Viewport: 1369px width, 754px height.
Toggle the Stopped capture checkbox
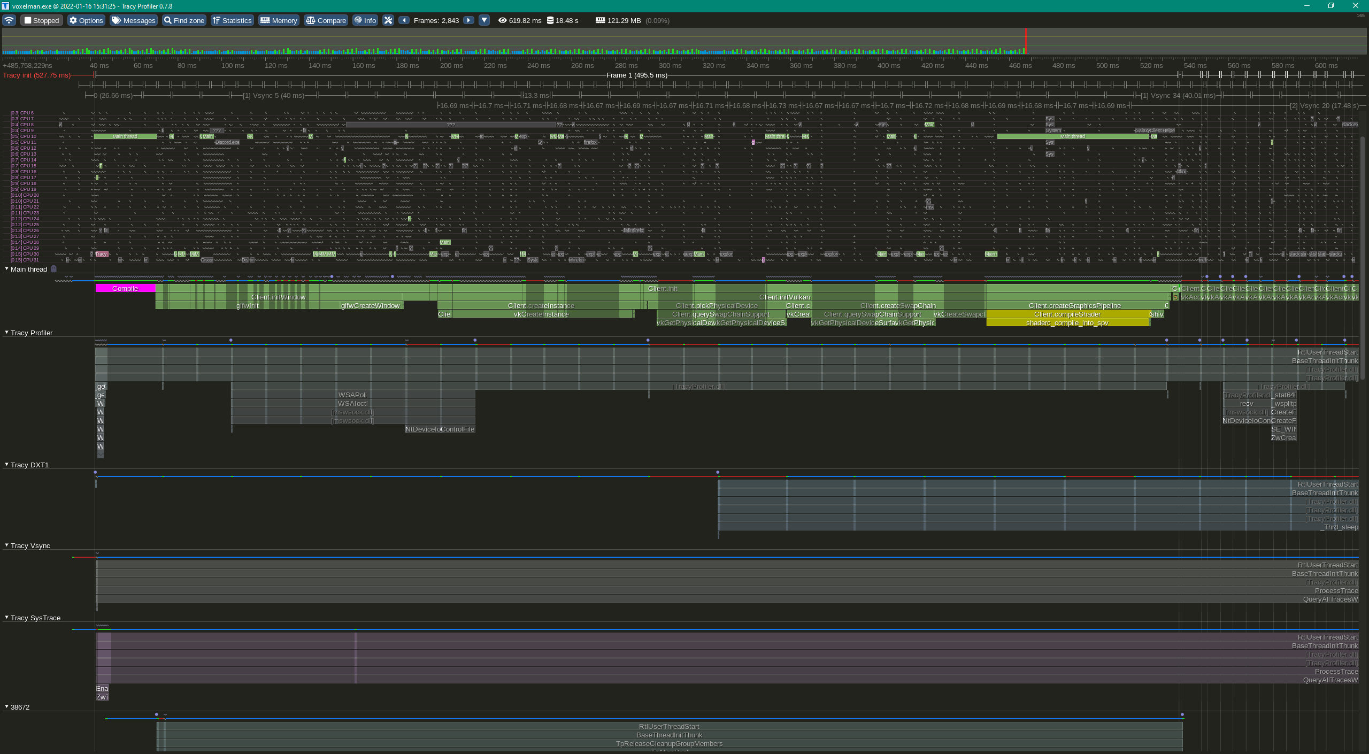point(28,20)
